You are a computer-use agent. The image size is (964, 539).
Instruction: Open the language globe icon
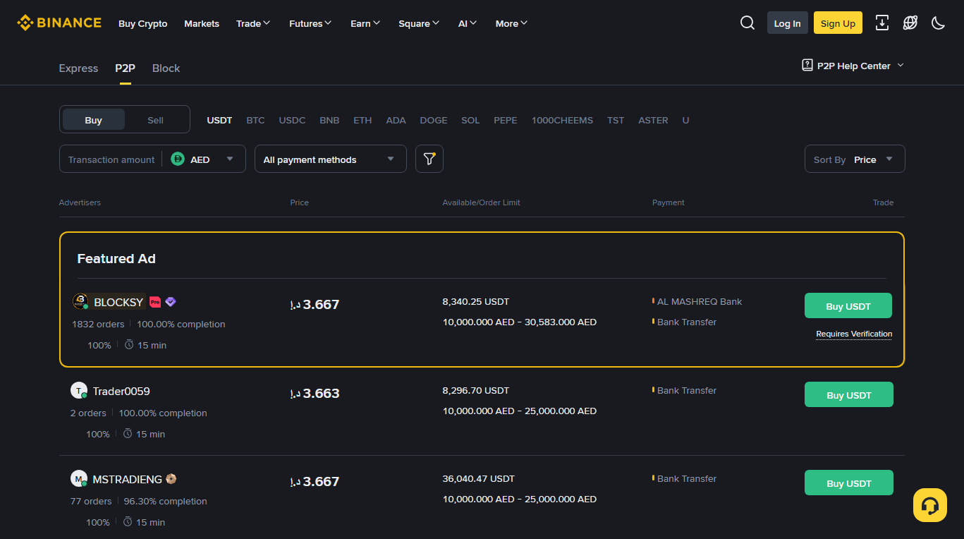910,23
